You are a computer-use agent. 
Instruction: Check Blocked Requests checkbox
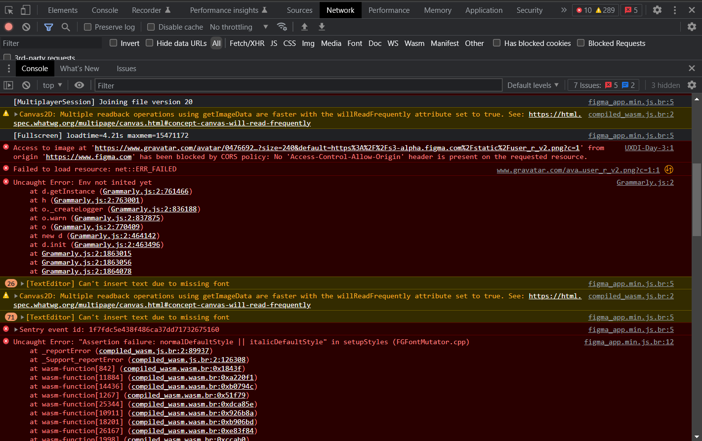pos(581,43)
